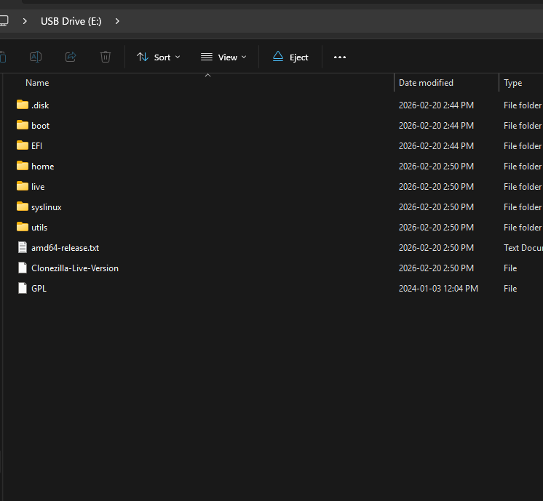Click the EFI folder name
The height and width of the screenshot is (501, 543).
(36, 146)
